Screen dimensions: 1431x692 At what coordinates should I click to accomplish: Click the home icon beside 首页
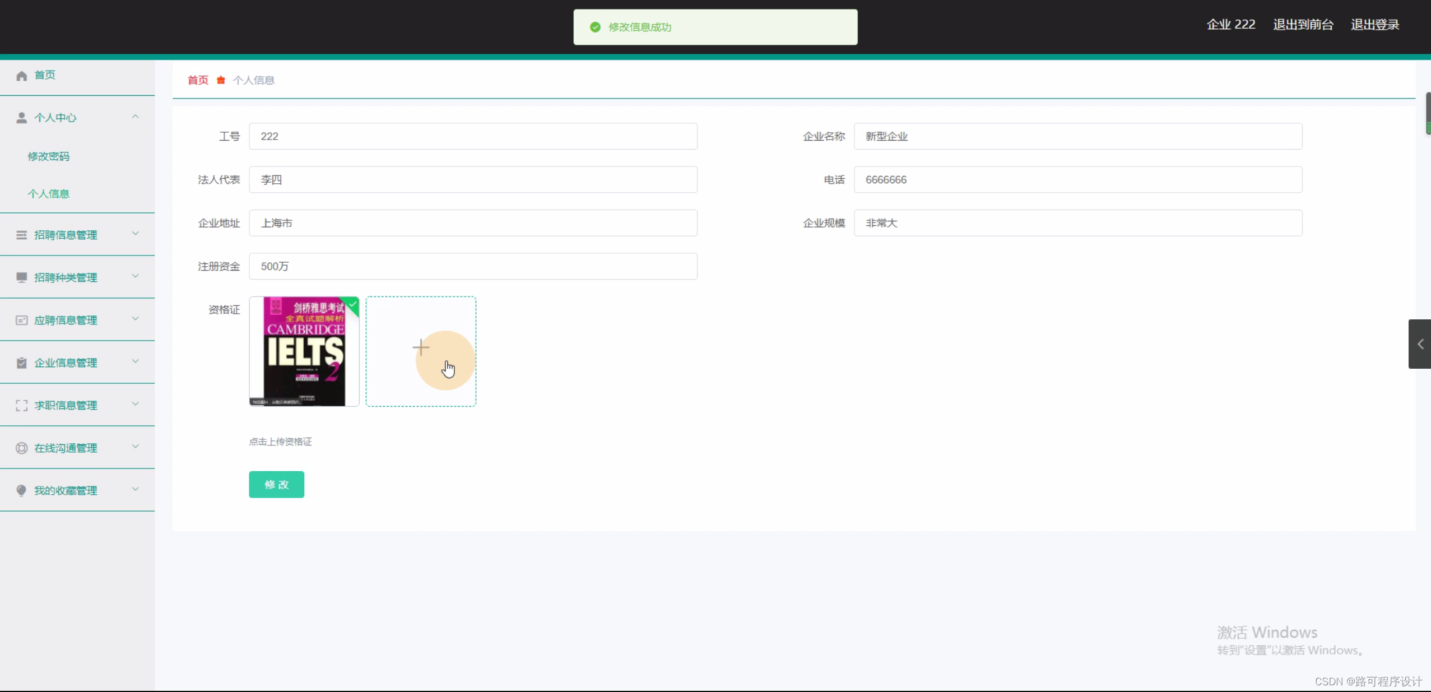coord(21,75)
